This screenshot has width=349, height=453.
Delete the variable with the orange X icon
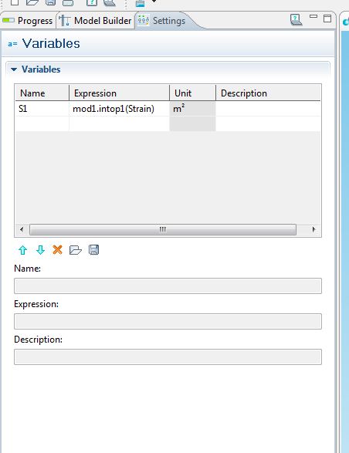58,249
